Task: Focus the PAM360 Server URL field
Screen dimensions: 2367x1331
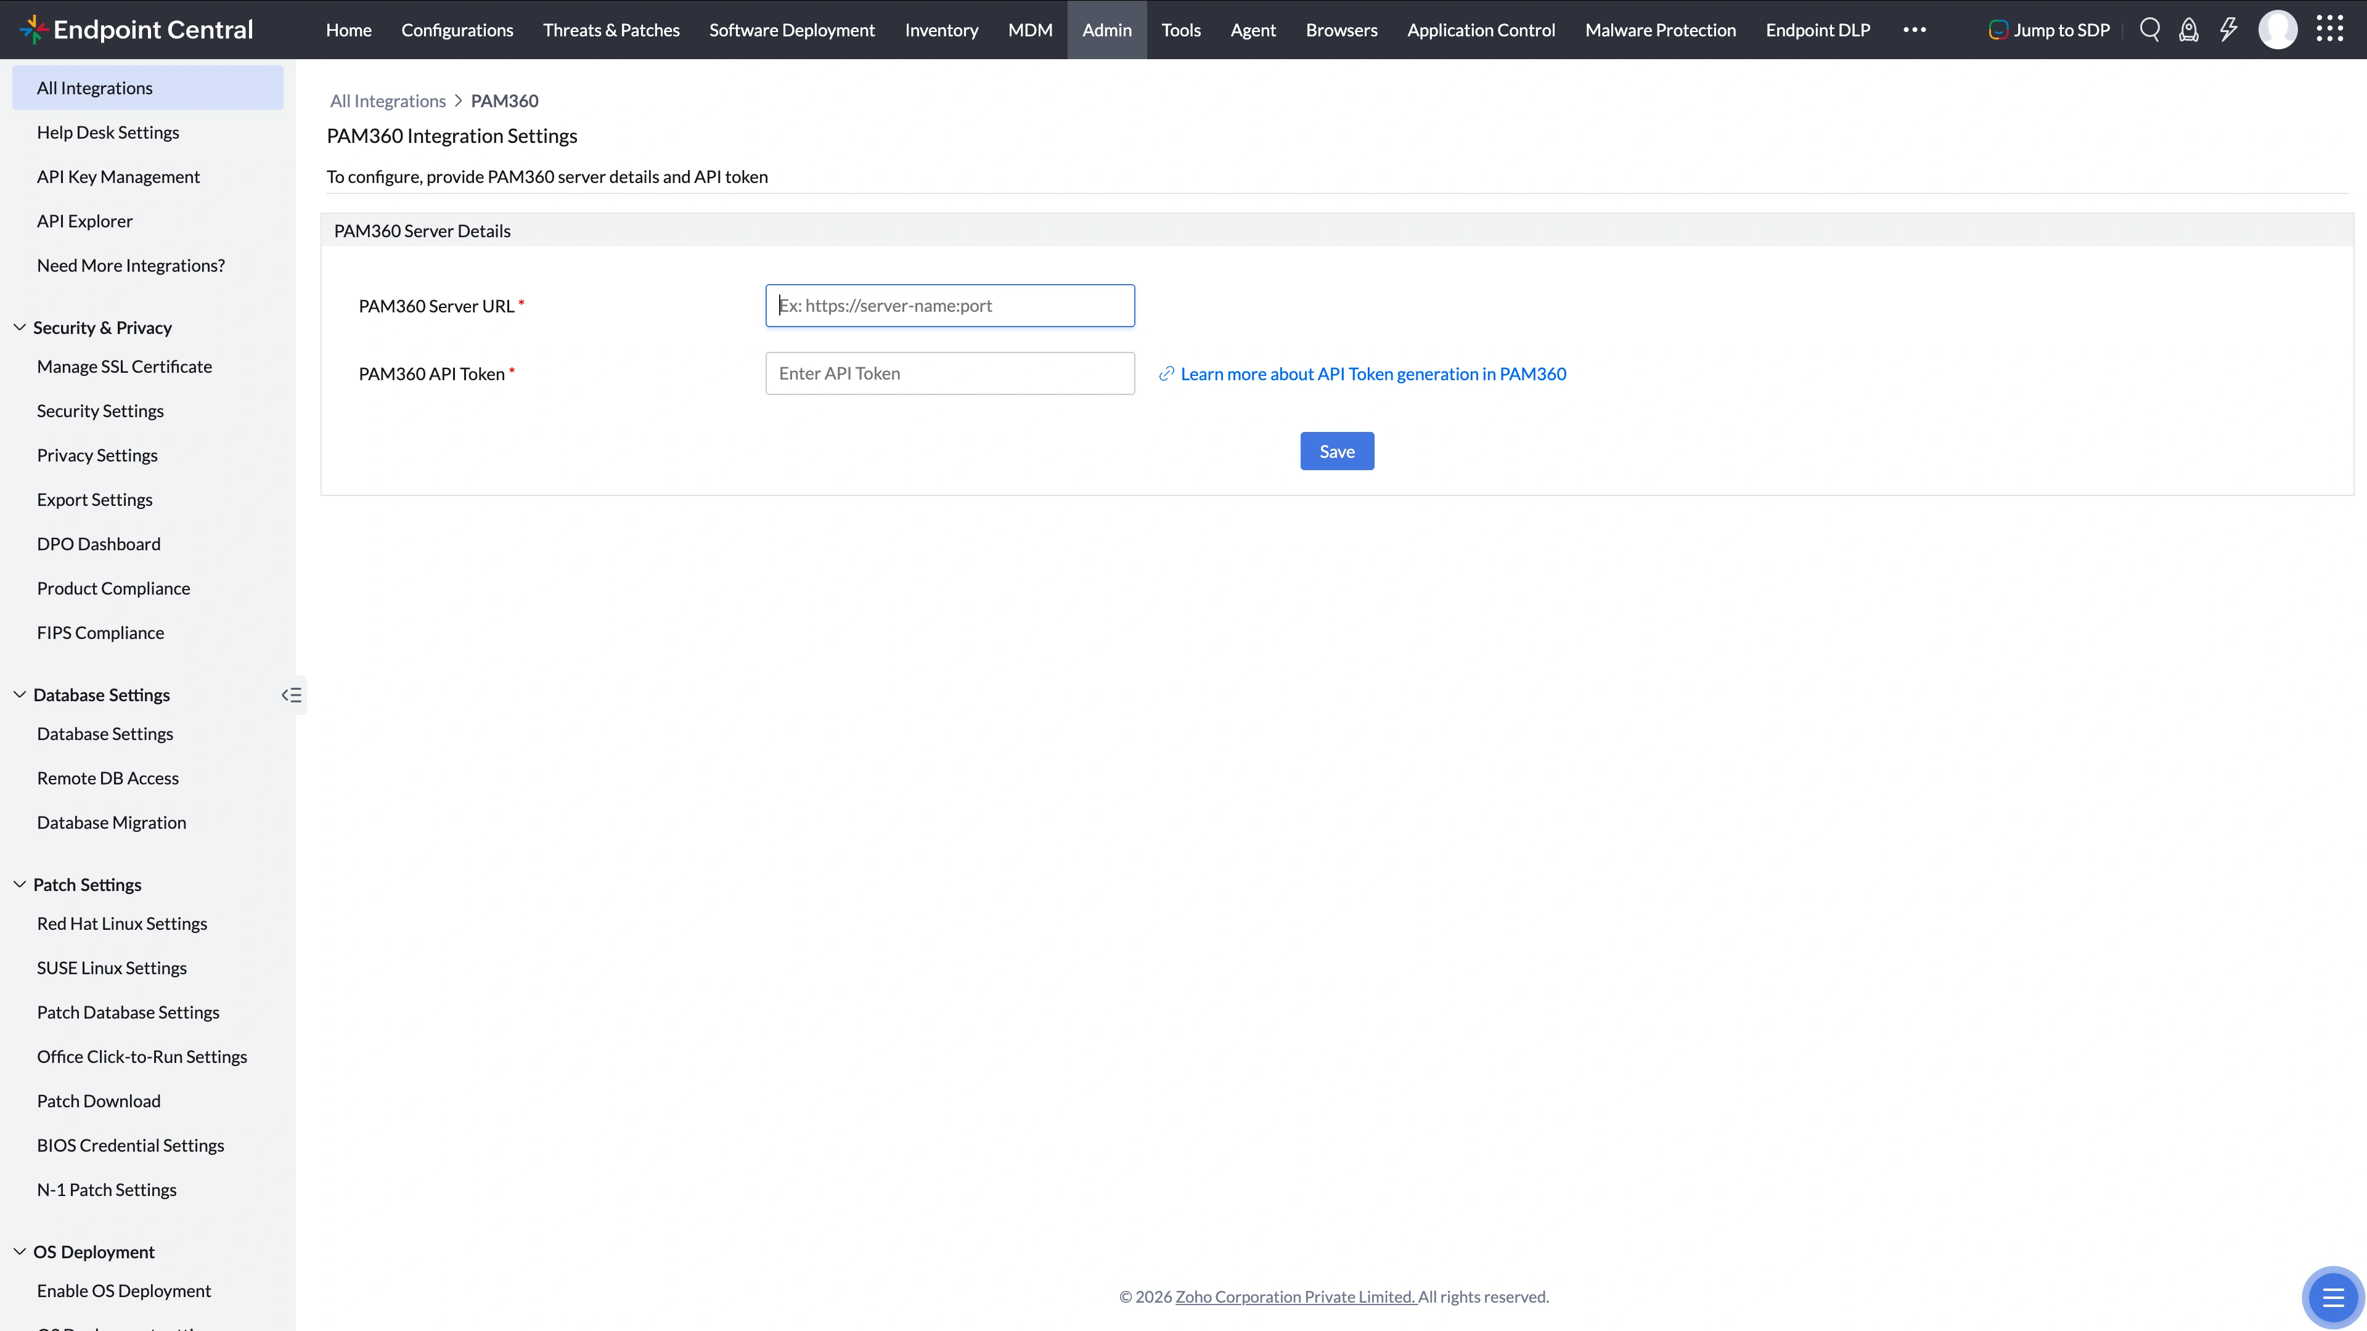Action: click(950, 306)
